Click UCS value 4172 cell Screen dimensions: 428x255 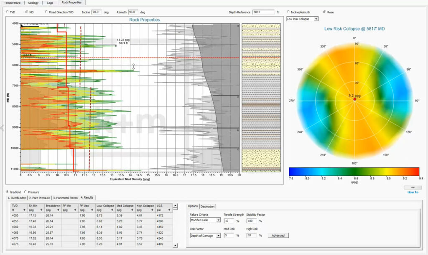(x=164, y=215)
